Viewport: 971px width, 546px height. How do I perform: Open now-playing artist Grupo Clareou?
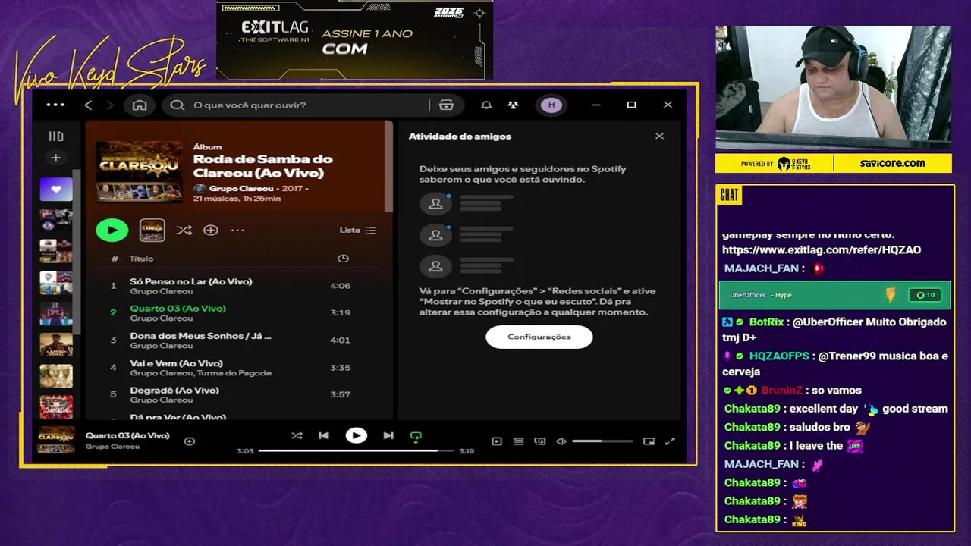click(112, 447)
